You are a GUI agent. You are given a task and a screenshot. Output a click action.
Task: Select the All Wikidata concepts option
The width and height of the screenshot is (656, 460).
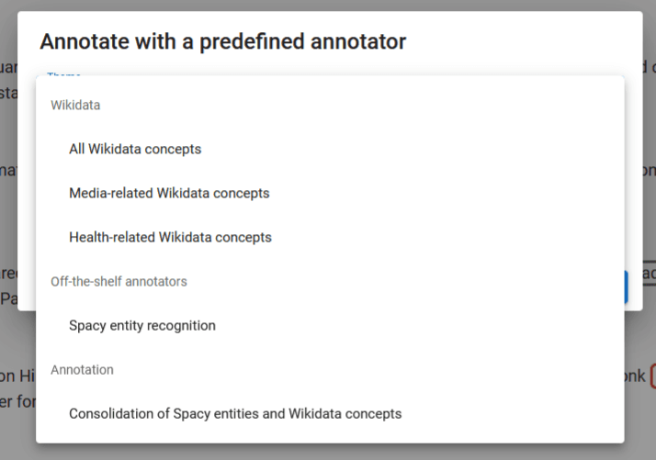pos(135,149)
